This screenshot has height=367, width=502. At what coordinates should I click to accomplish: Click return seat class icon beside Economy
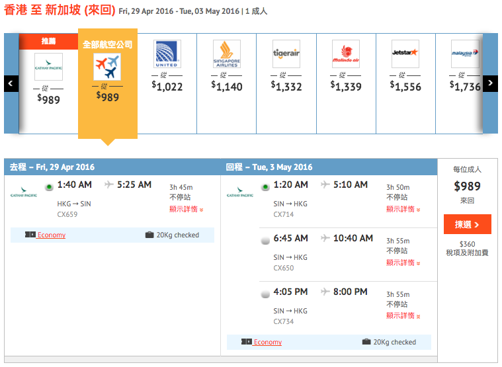[247, 342]
